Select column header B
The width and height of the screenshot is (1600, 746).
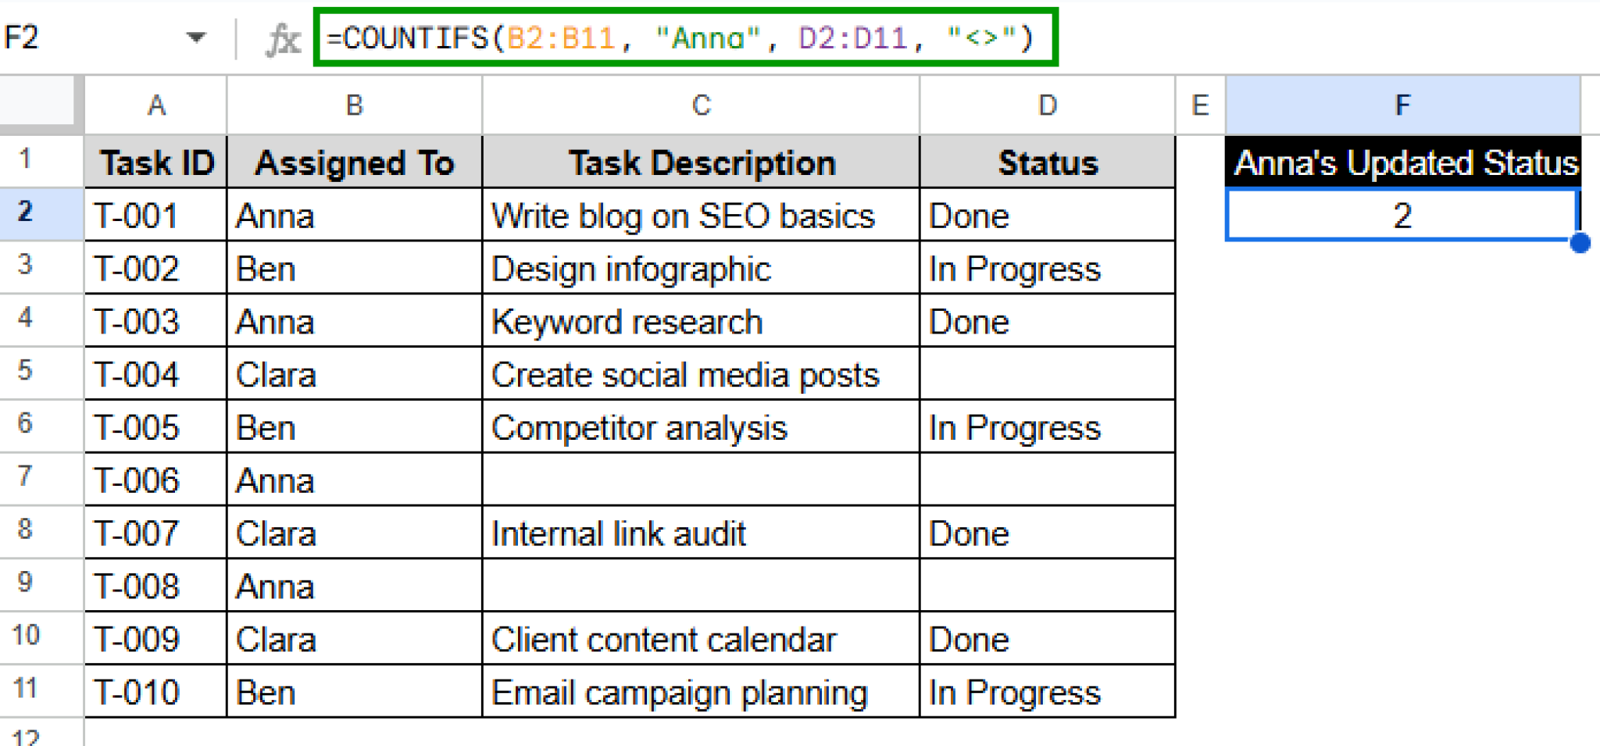[355, 105]
